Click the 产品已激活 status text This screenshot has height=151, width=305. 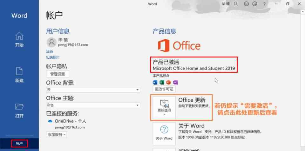click(166, 62)
